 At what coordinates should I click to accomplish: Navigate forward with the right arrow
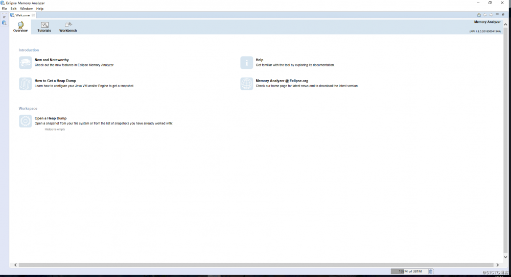[x=491, y=15]
